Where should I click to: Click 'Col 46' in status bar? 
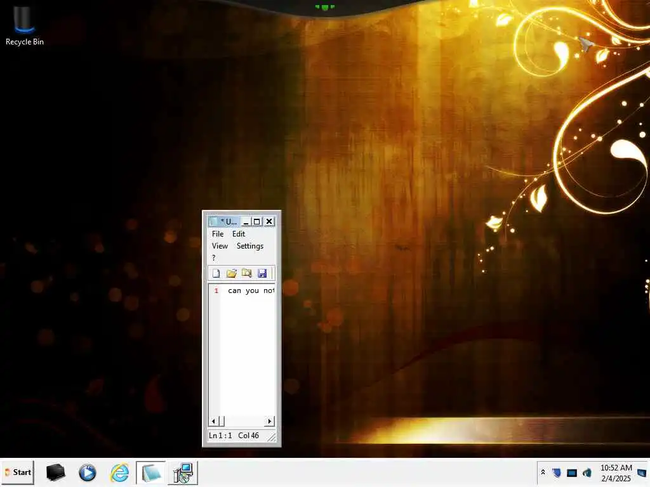pyautogui.click(x=248, y=436)
